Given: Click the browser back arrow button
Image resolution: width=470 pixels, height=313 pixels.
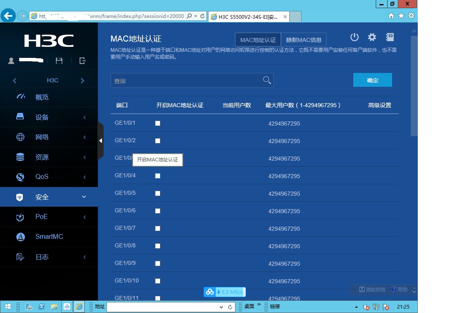Looking at the screenshot, I should click(8, 15).
